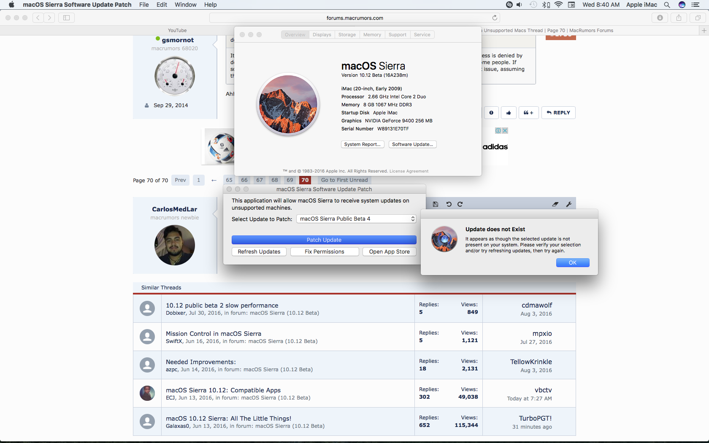Screen dimensions: 709x443
Task: Click the save draft floppy icon
Action: pyautogui.click(x=436, y=204)
